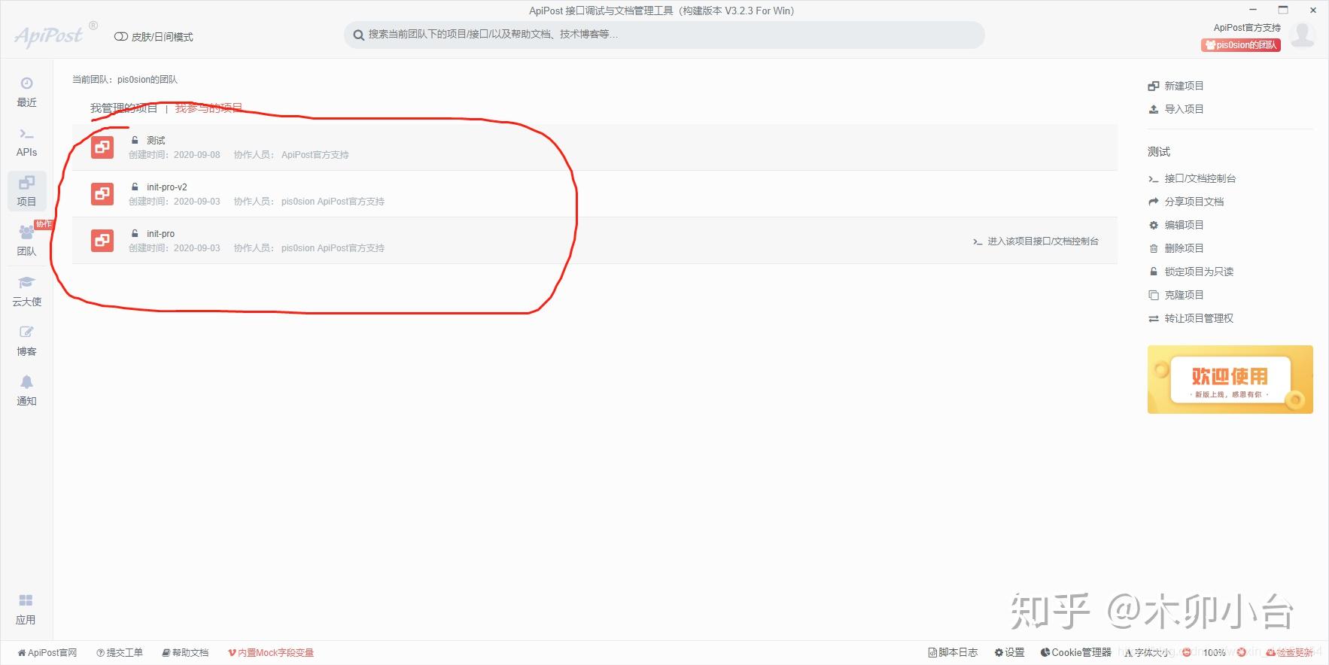Select the init-pro-v2 project name
Screen dimensions: 1329x665
point(167,187)
